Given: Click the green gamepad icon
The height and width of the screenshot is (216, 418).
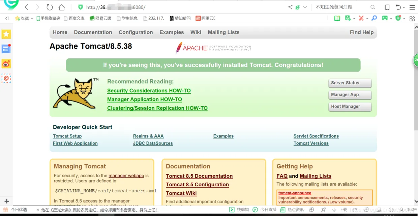Looking at the screenshot, I should pyautogui.click(x=385, y=18).
